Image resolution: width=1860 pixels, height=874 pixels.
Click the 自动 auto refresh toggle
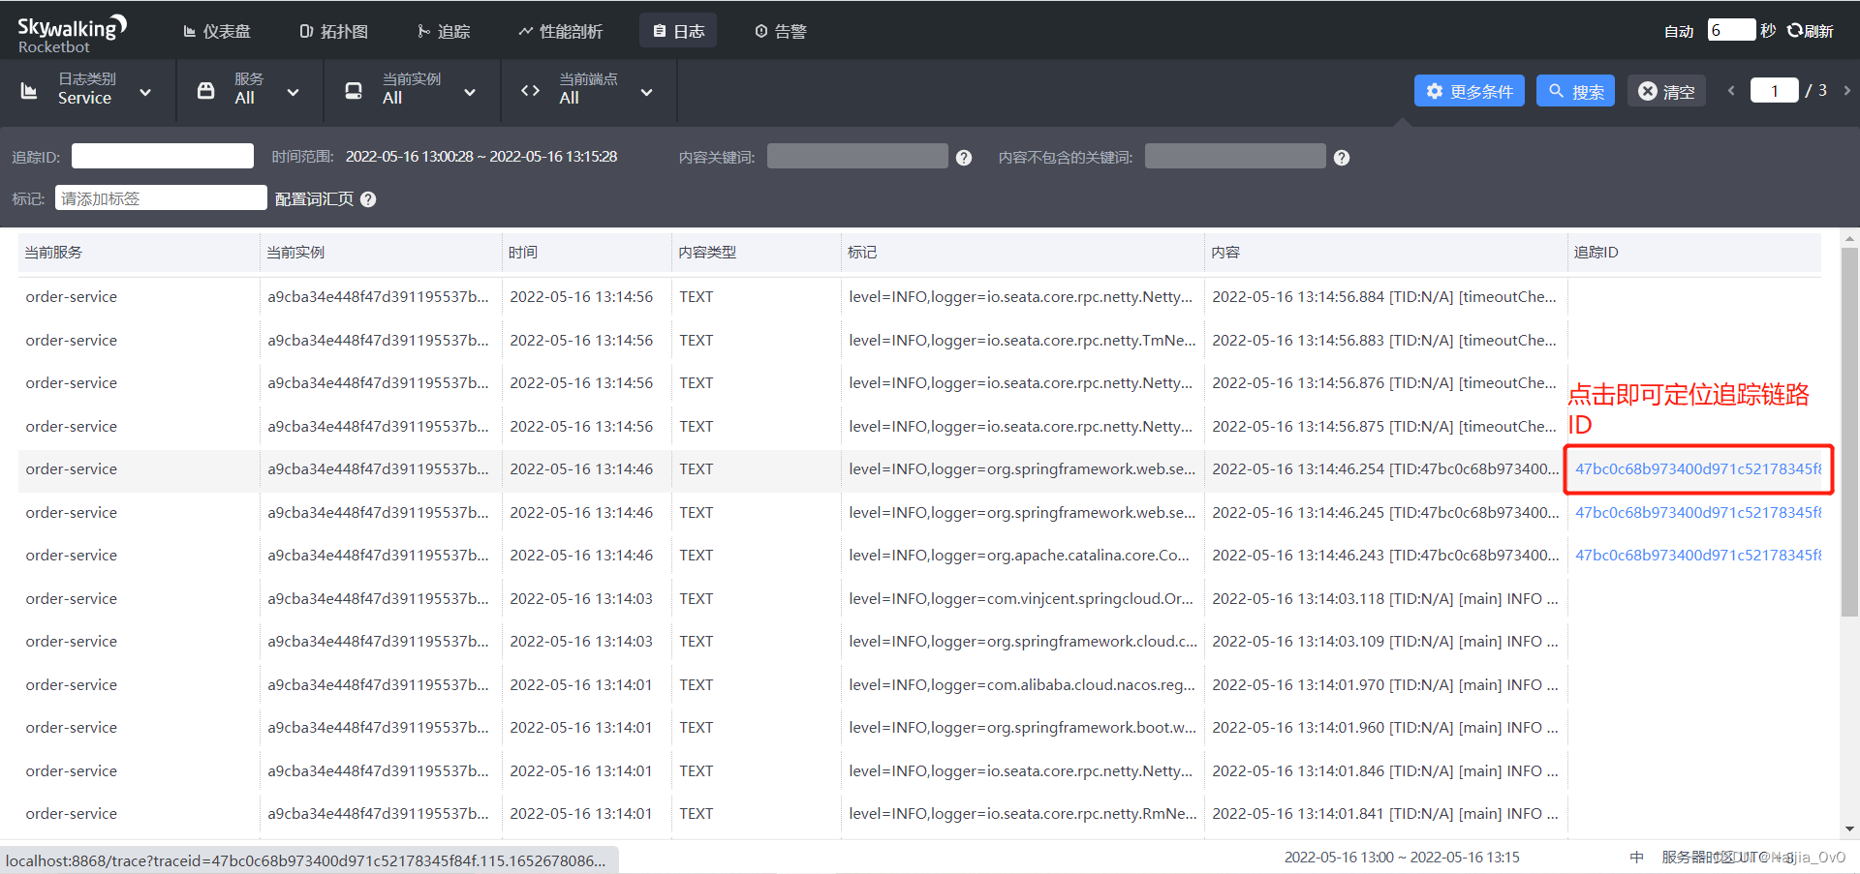coord(1679,31)
